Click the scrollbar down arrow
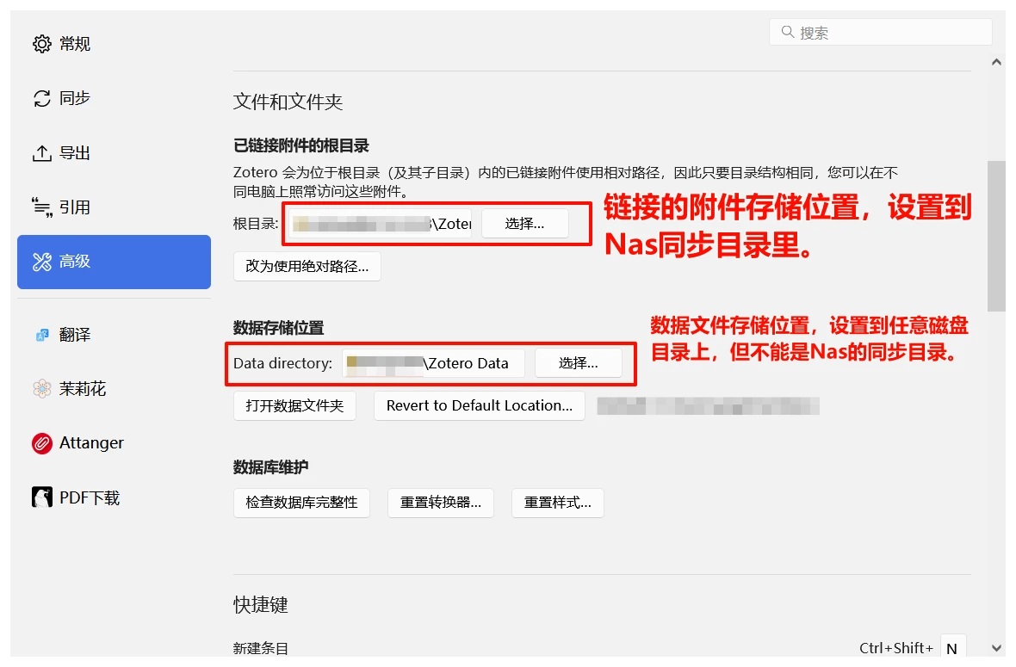Viewport: 1016px width, 667px height. click(996, 648)
